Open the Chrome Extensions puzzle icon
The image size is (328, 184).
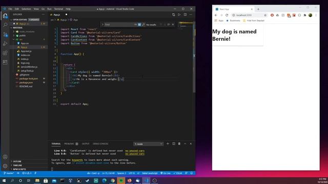click(x=305, y=15)
